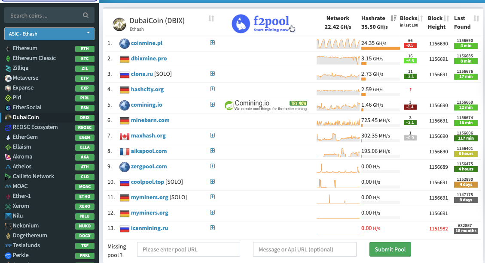Click the Nilu coin icon
485x263 pixels.
(x=8, y=216)
